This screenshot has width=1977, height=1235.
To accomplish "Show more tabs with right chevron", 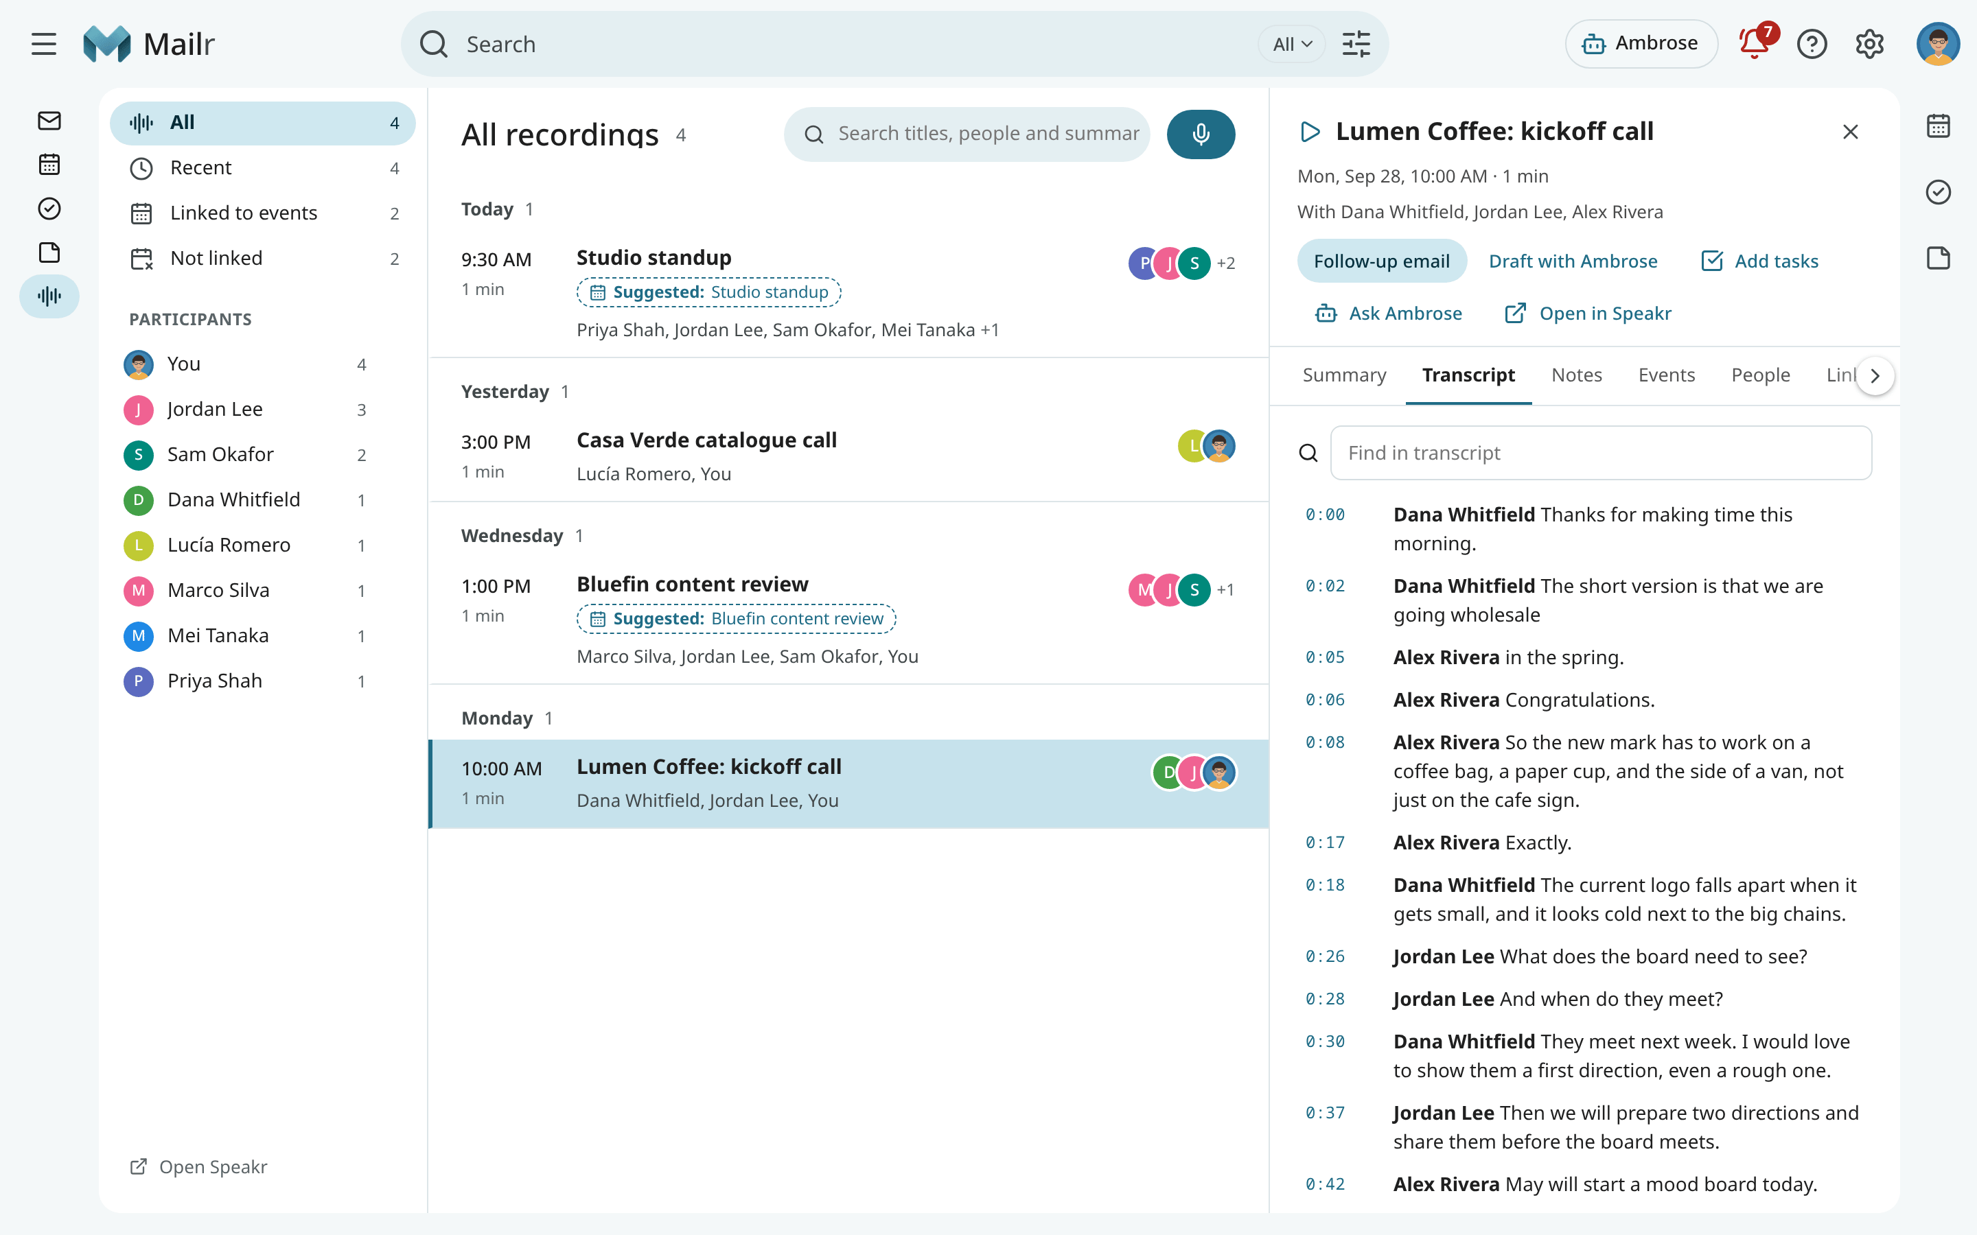I will click(x=1875, y=376).
